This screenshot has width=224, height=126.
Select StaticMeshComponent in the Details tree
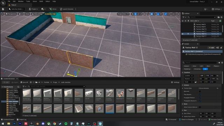(204, 54)
